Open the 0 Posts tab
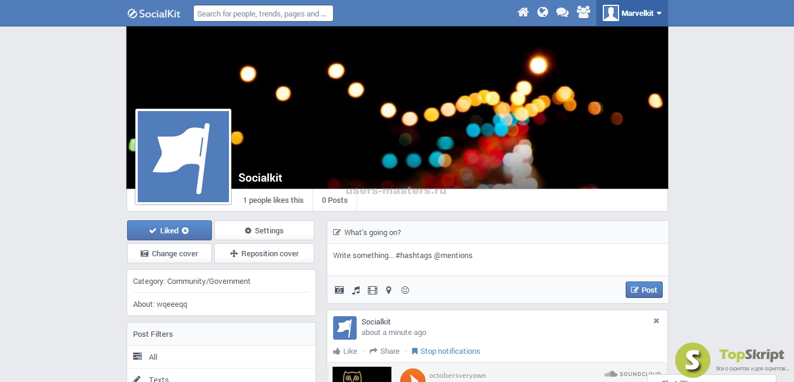The image size is (794, 382). [x=335, y=200]
